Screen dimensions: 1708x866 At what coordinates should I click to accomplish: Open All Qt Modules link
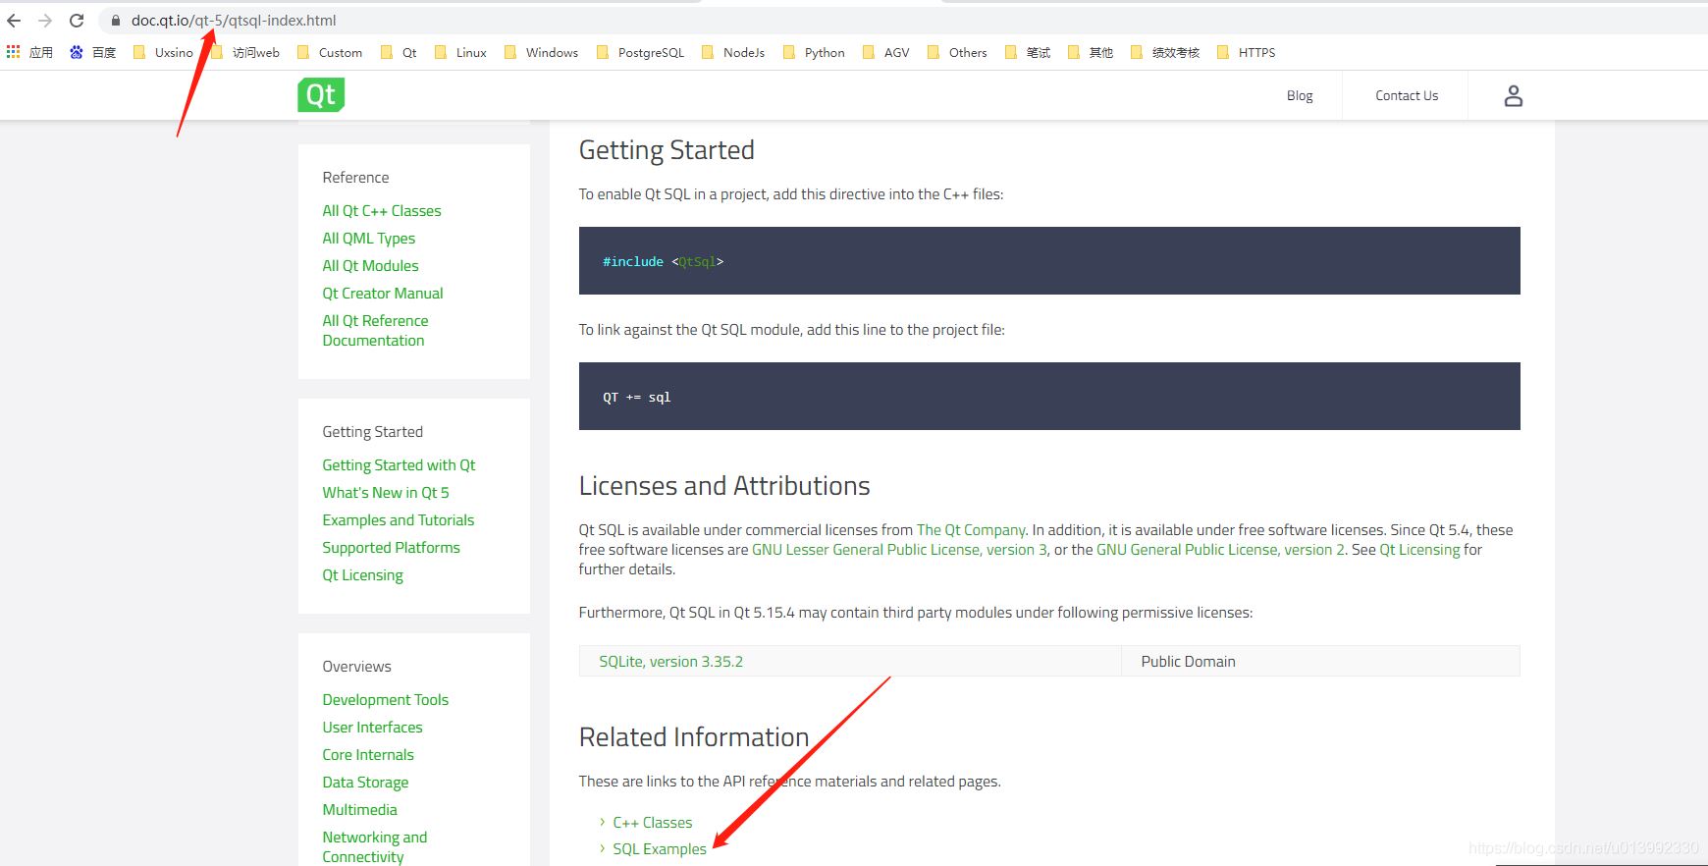(370, 265)
